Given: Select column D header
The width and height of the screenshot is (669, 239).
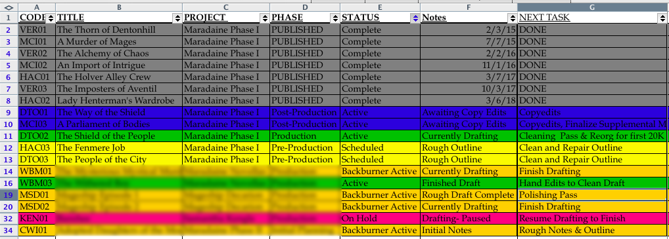Looking at the screenshot, I should point(305,7).
